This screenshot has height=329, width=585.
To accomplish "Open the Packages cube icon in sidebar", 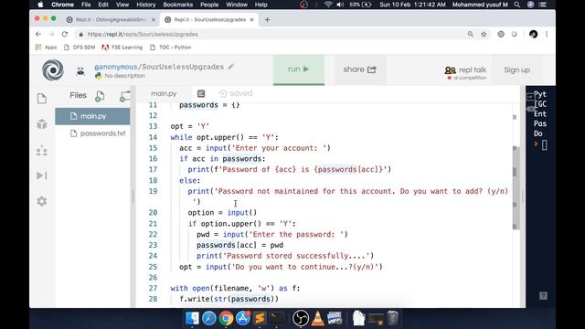I will click(x=42, y=124).
